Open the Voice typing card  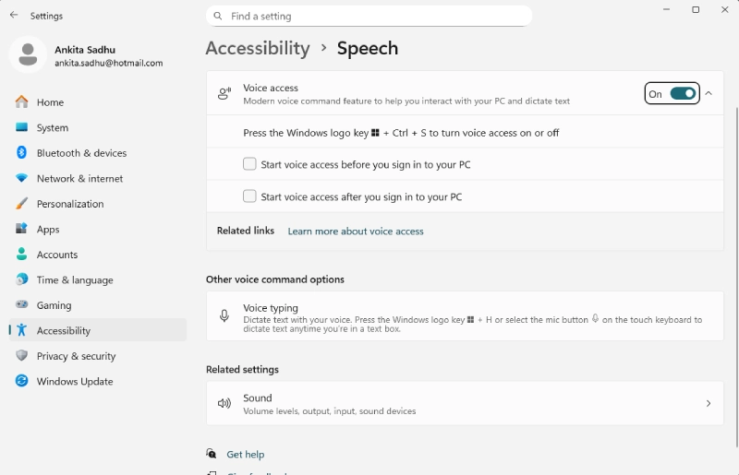[465, 315]
